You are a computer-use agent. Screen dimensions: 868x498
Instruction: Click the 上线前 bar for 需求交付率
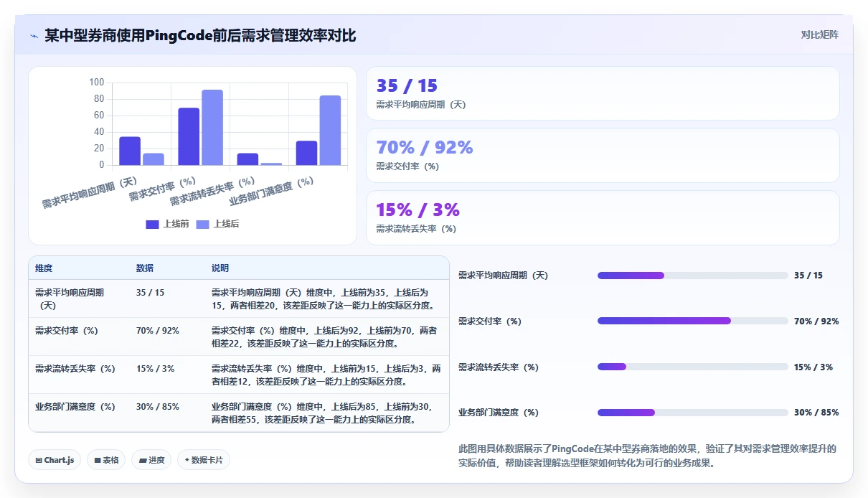coord(189,136)
